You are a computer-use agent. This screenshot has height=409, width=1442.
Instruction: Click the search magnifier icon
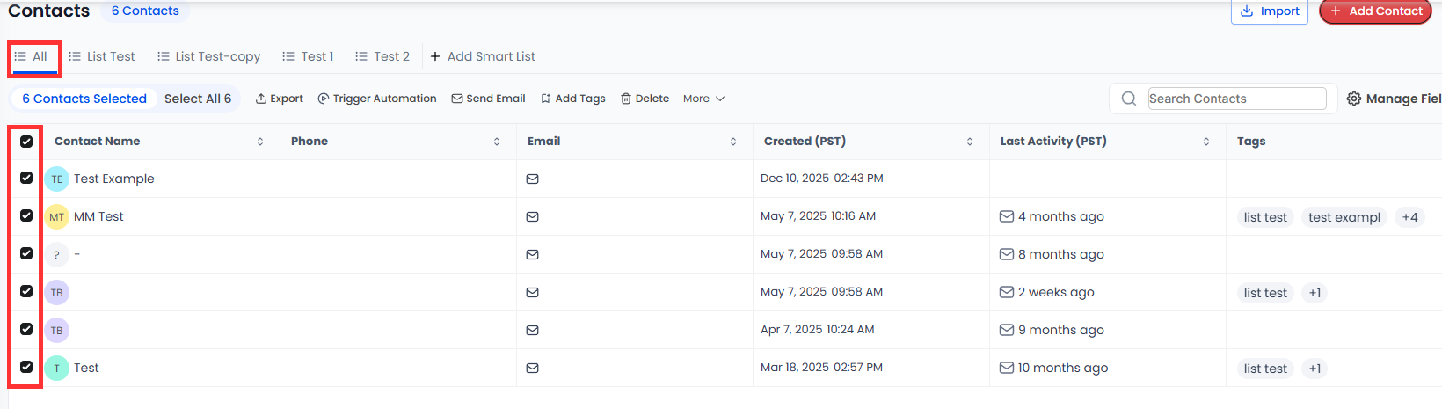click(x=1129, y=99)
